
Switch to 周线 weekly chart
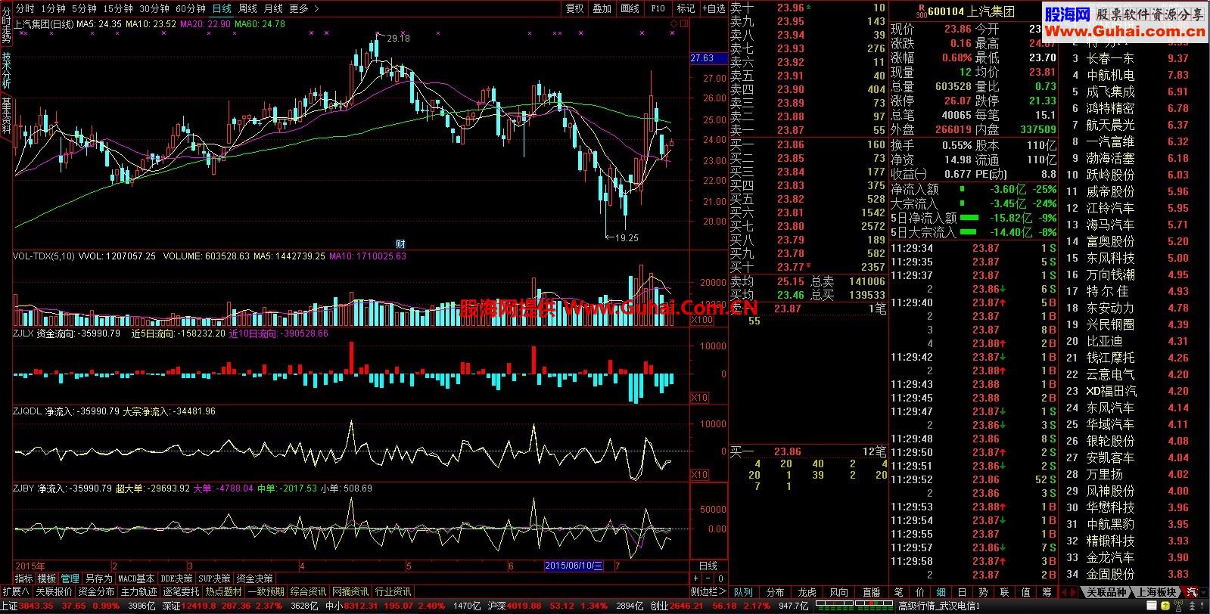(x=247, y=8)
